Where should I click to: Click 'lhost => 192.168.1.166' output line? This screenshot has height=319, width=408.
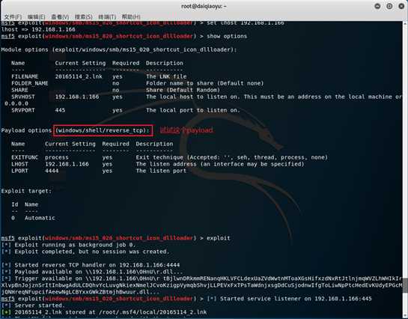pos(38,29)
